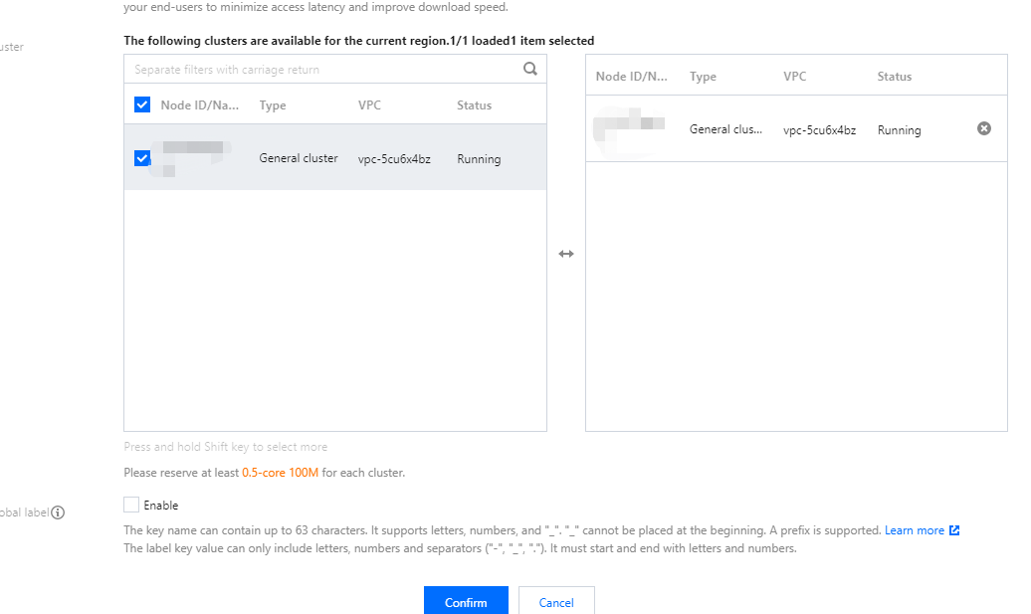Click the orange 0.5-core 100M text
The width and height of the screenshot is (1031, 614).
(x=280, y=473)
